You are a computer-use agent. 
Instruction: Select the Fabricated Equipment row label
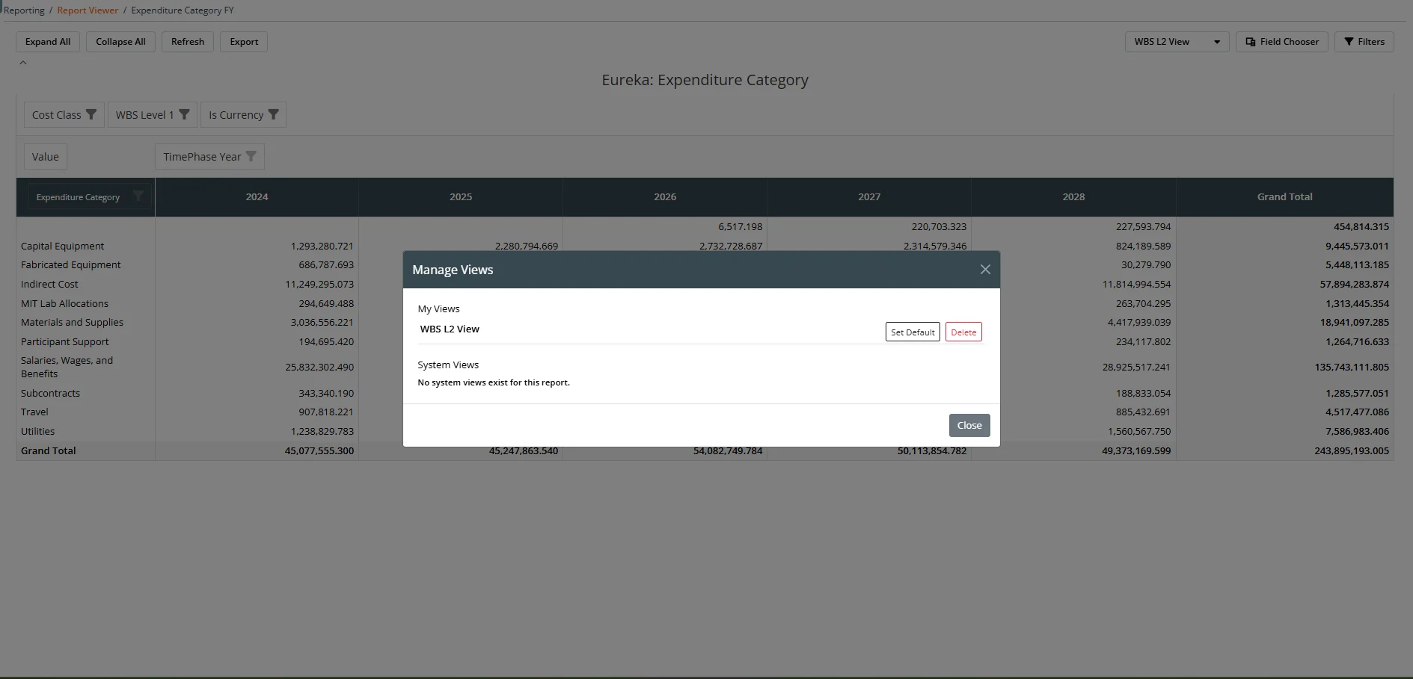(70, 264)
